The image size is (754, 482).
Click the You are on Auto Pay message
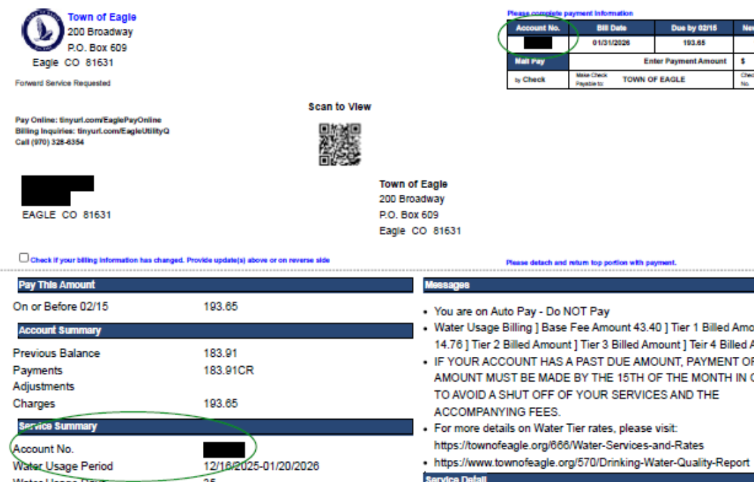pyautogui.click(x=522, y=311)
